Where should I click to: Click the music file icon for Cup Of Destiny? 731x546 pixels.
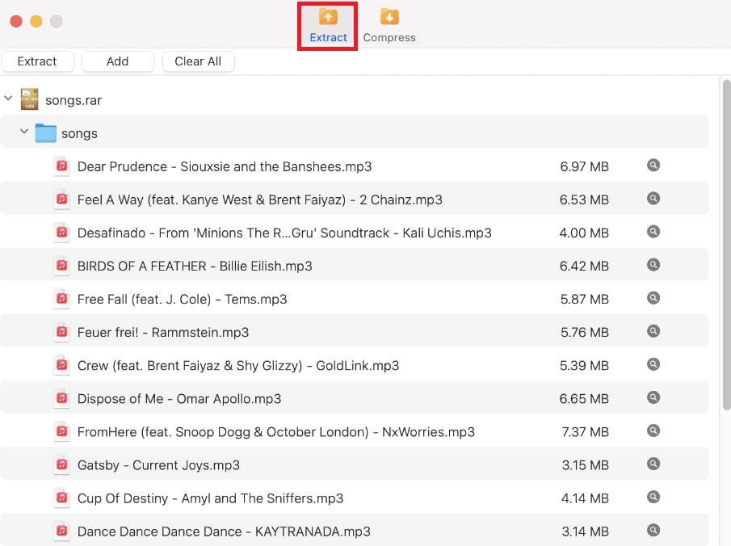61,498
